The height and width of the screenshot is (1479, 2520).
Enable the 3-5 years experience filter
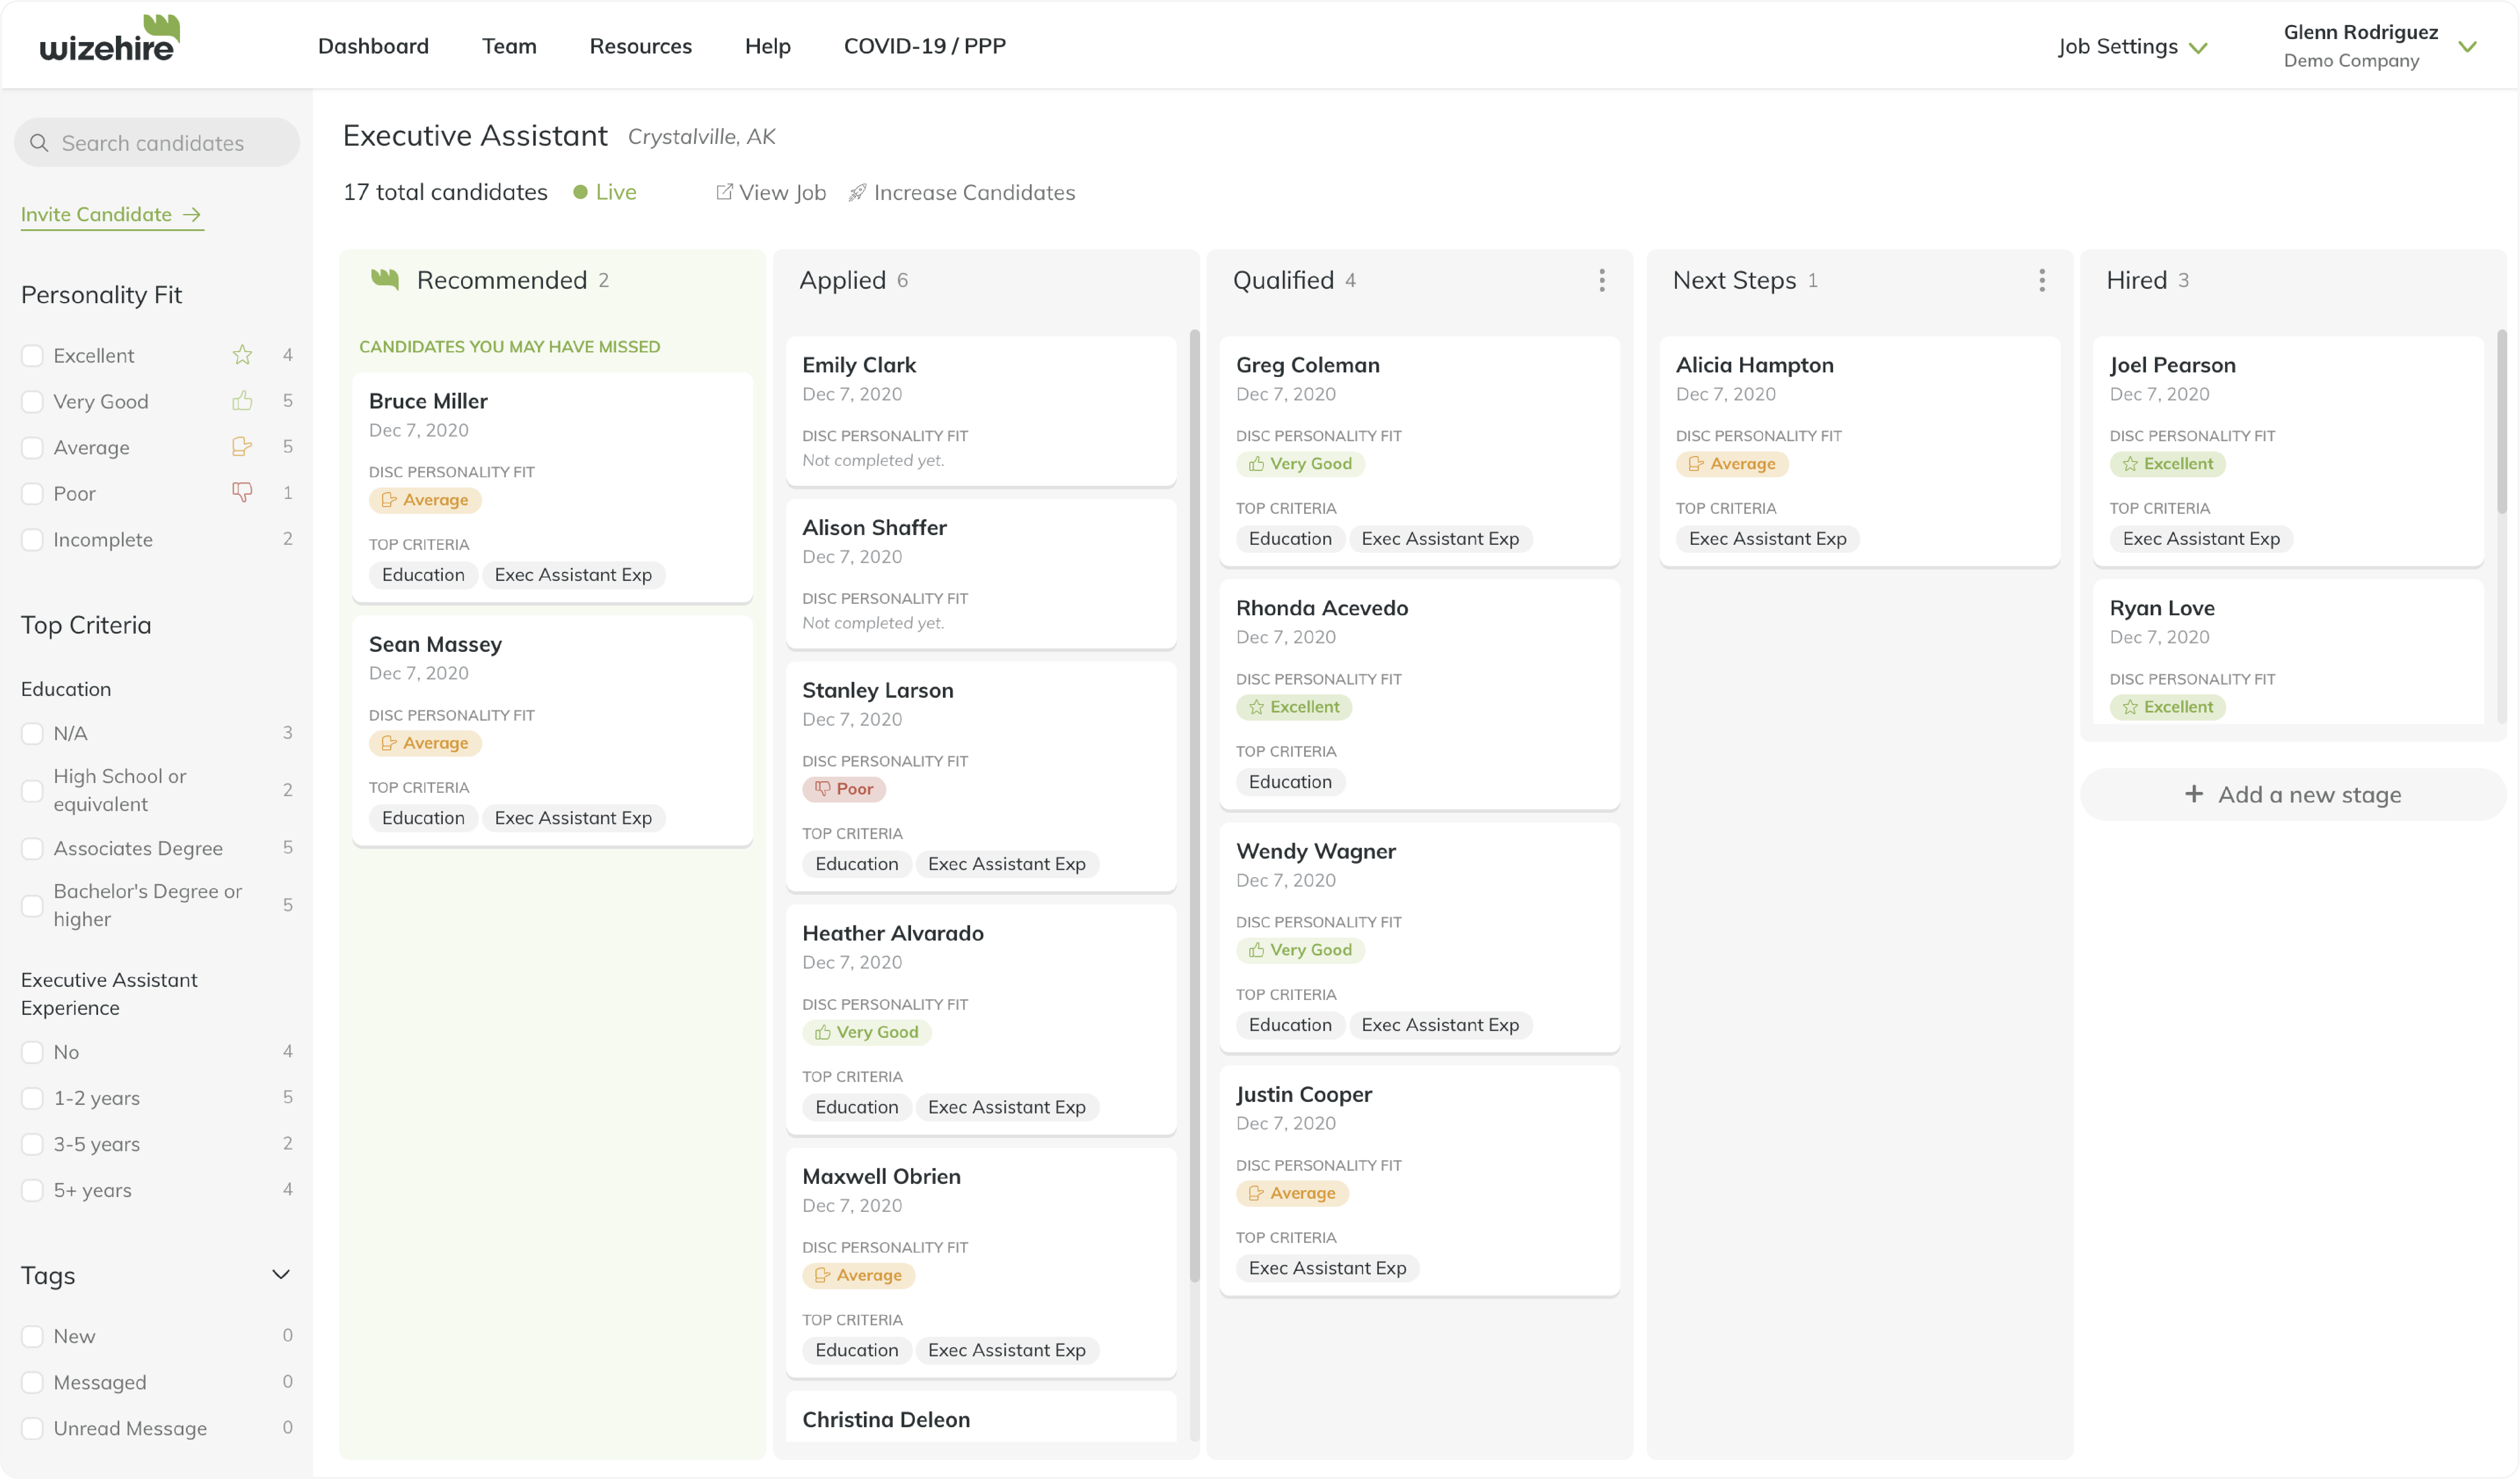pyautogui.click(x=32, y=1144)
